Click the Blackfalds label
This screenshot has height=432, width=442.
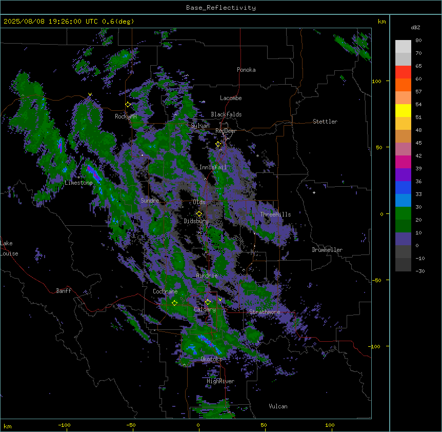coord(226,114)
